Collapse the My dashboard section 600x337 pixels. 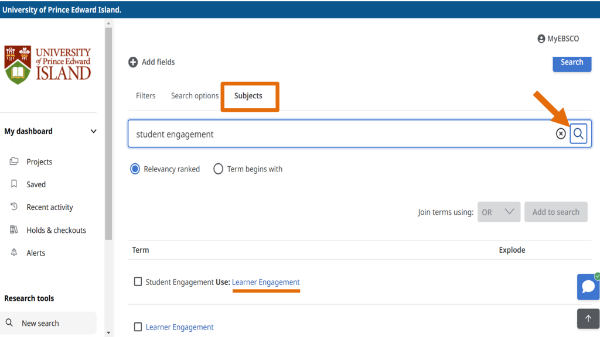coord(93,131)
